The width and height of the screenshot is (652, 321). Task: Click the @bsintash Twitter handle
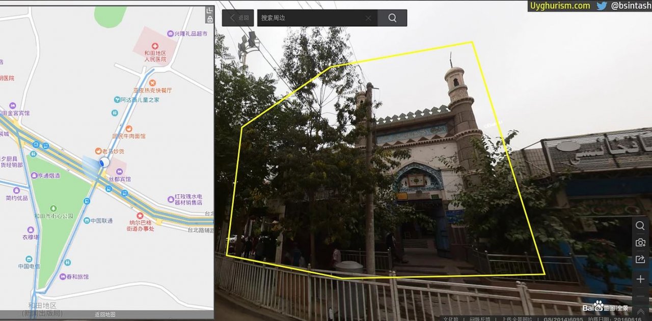point(631,6)
